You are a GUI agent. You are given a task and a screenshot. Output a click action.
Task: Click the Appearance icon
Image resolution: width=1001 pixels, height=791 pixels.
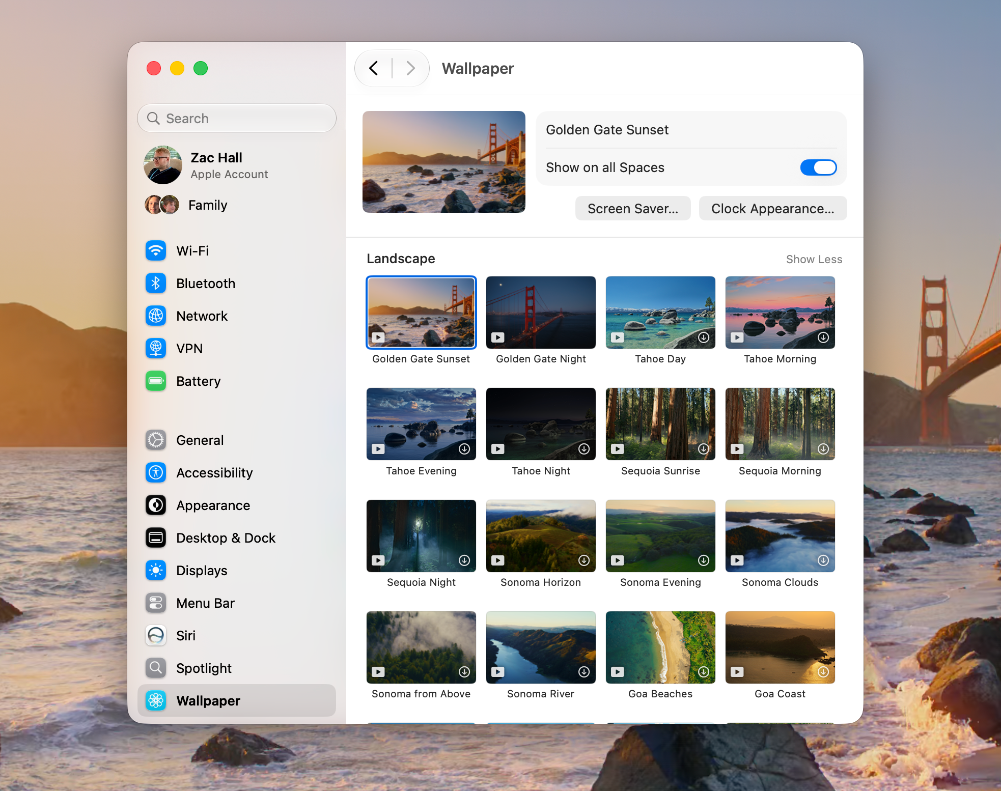coord(156,505)
